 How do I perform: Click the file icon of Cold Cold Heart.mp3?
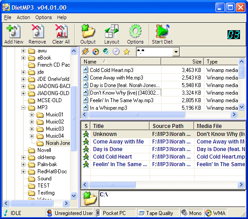pyautogui.click(x=85, y=70)
